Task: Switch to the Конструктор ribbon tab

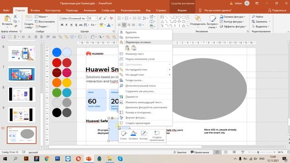Action: tap(53, 10)
